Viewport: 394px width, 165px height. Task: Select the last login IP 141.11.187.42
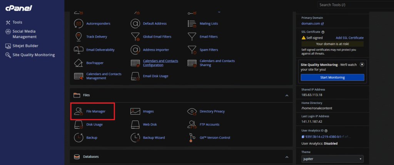[312, 122]
